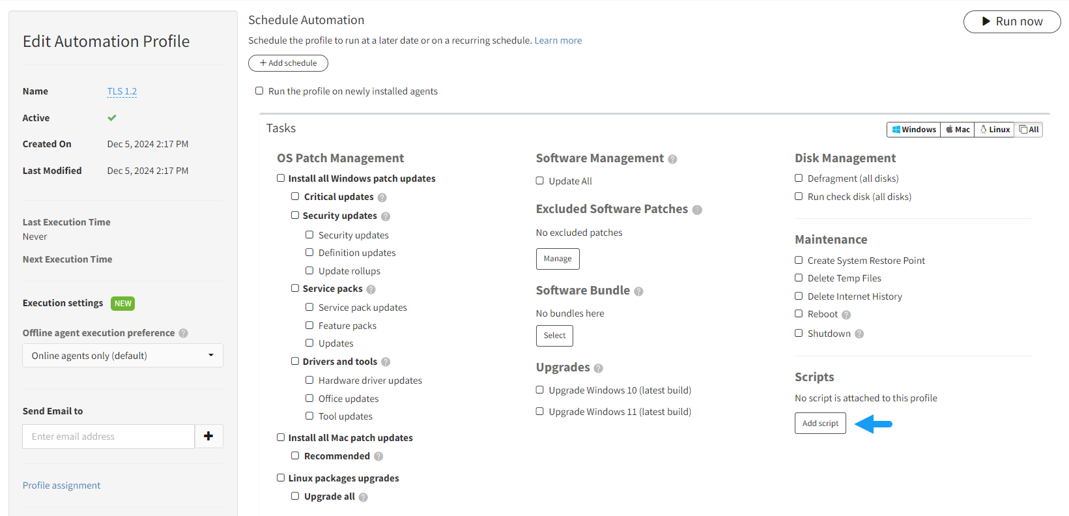Click the help icon beside Critical updates

click(x=382, y=197)
